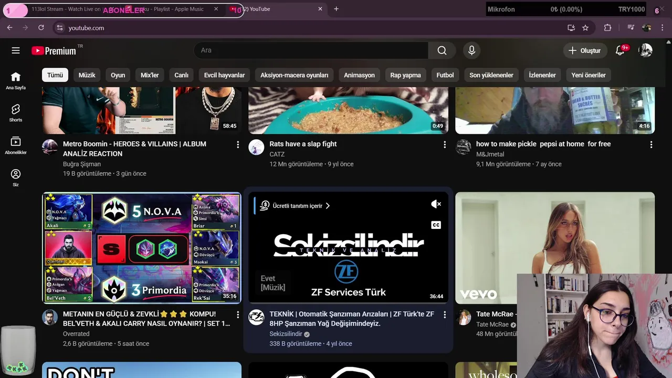View site information icon in address bar
Viewport: 672px width, 378px height.
coord(59,28)
